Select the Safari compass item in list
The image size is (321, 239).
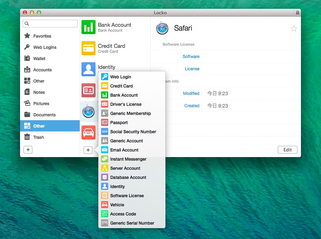pos(89,111)
